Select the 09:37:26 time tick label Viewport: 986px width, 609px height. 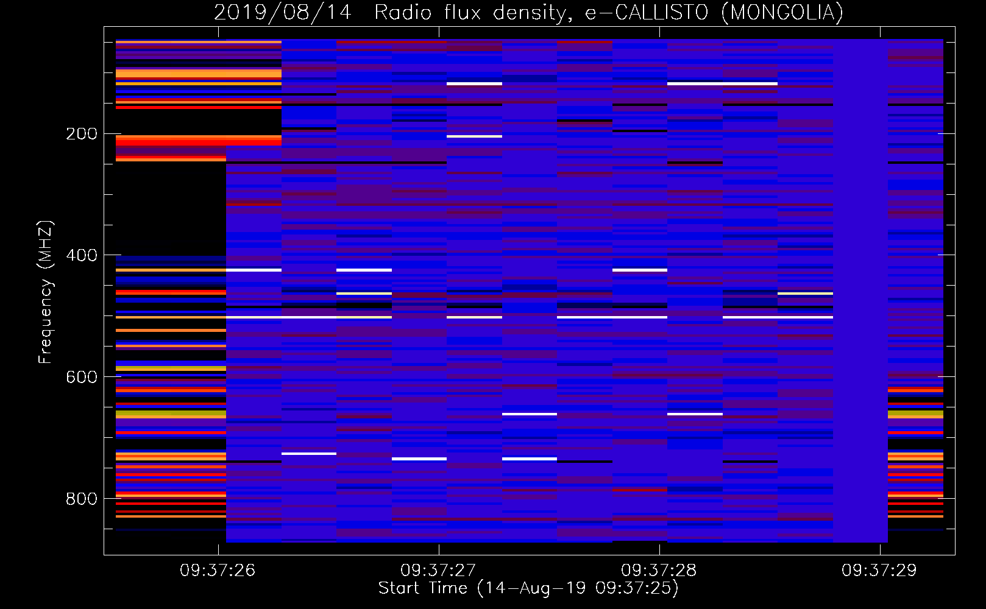pos(218,571)
